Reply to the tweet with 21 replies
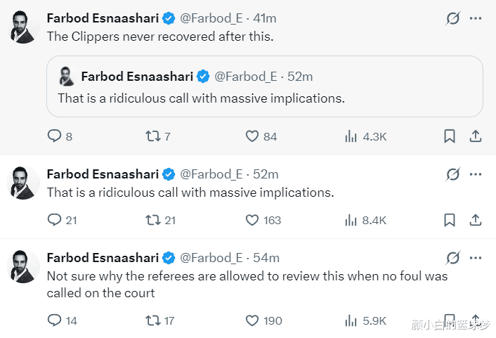This screenshot has width=496, height=338. 55,220
